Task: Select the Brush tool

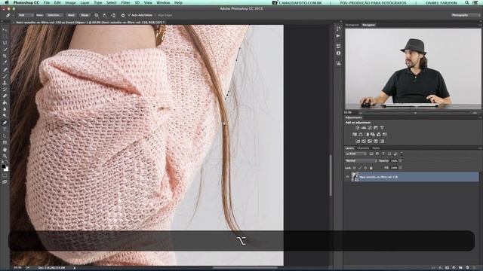Action: click(x=5, y=76)
